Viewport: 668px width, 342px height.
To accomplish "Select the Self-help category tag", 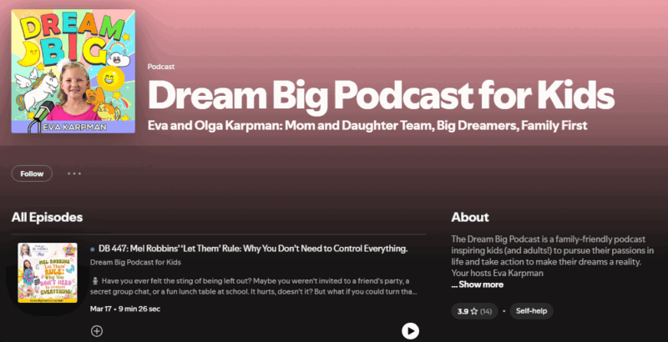I will 531,311.
